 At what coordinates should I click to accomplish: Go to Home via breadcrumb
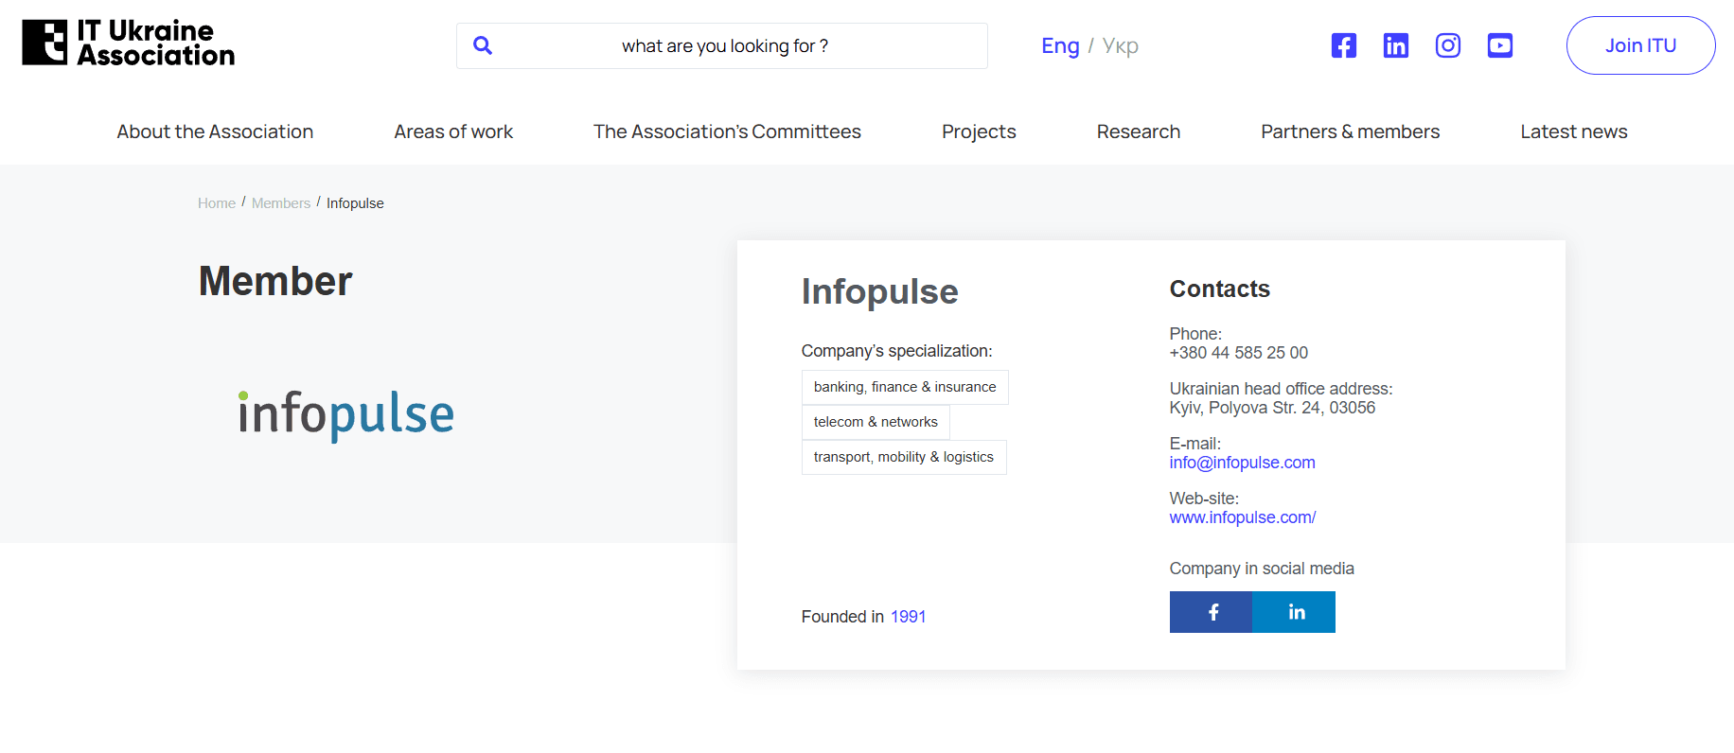click(217, 203)
